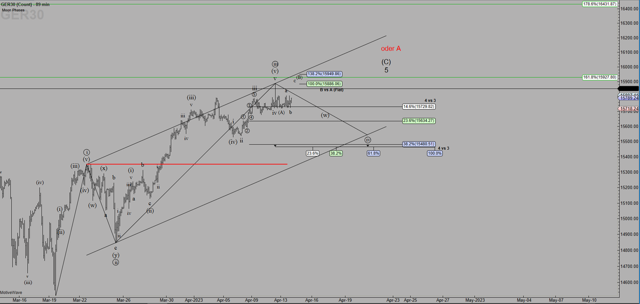This screenshot has height=304, width=640.
Task: Click the 61.8% time ratio label
Action: click(373, 153)
